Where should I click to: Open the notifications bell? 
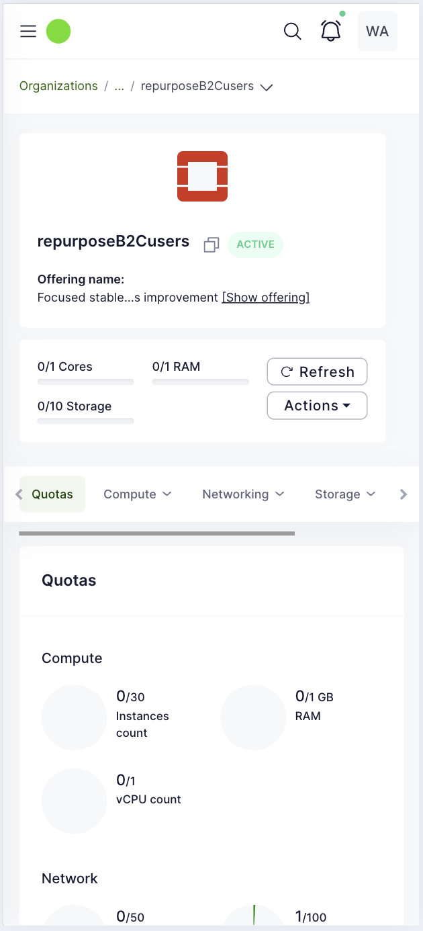330,32
